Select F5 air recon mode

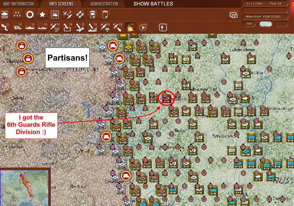pos(55,28)
